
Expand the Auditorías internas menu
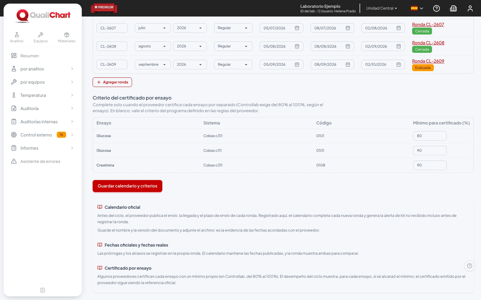43,122
